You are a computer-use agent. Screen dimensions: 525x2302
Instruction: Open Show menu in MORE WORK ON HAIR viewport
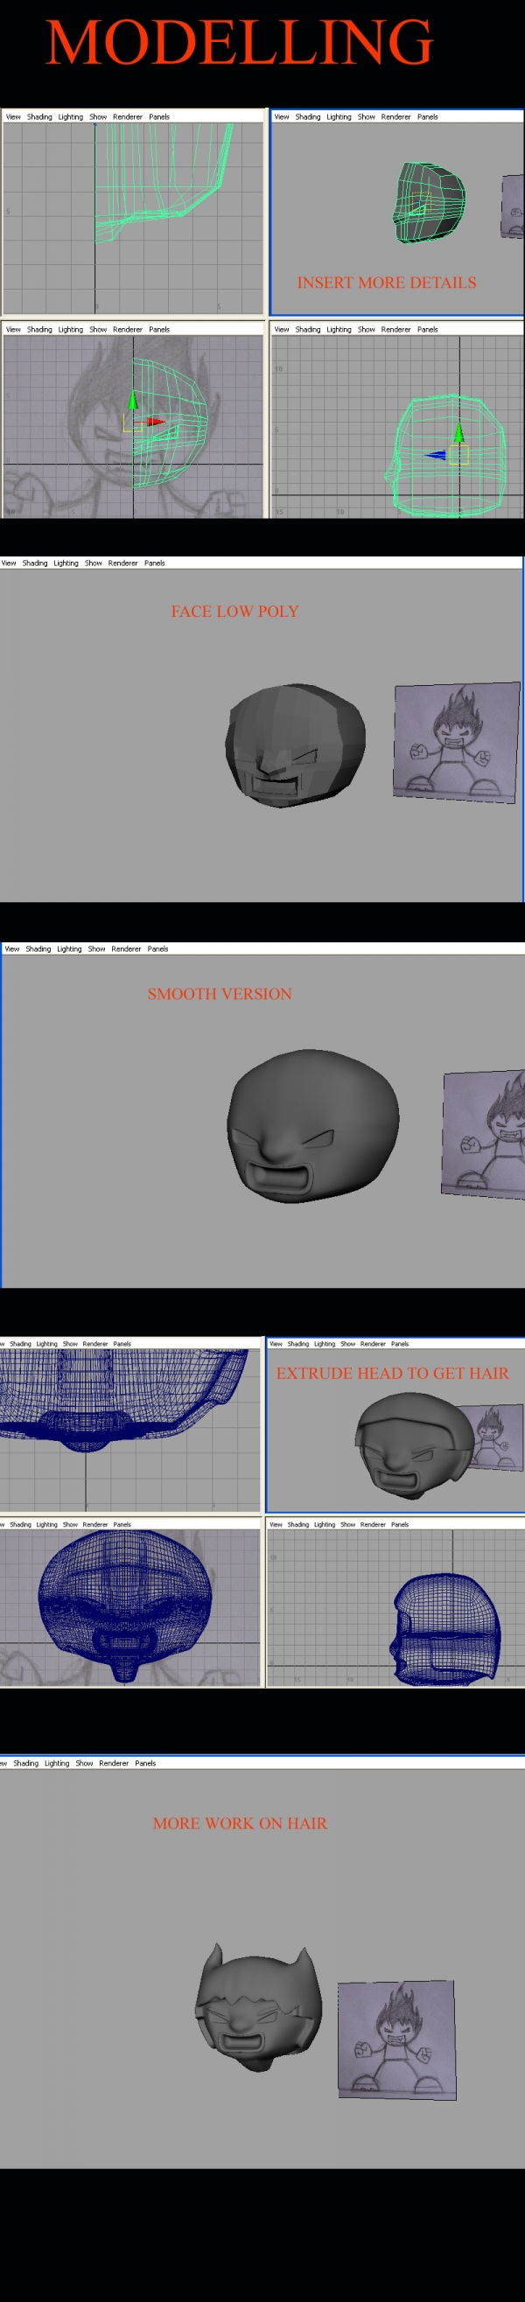coord(85,1763)
